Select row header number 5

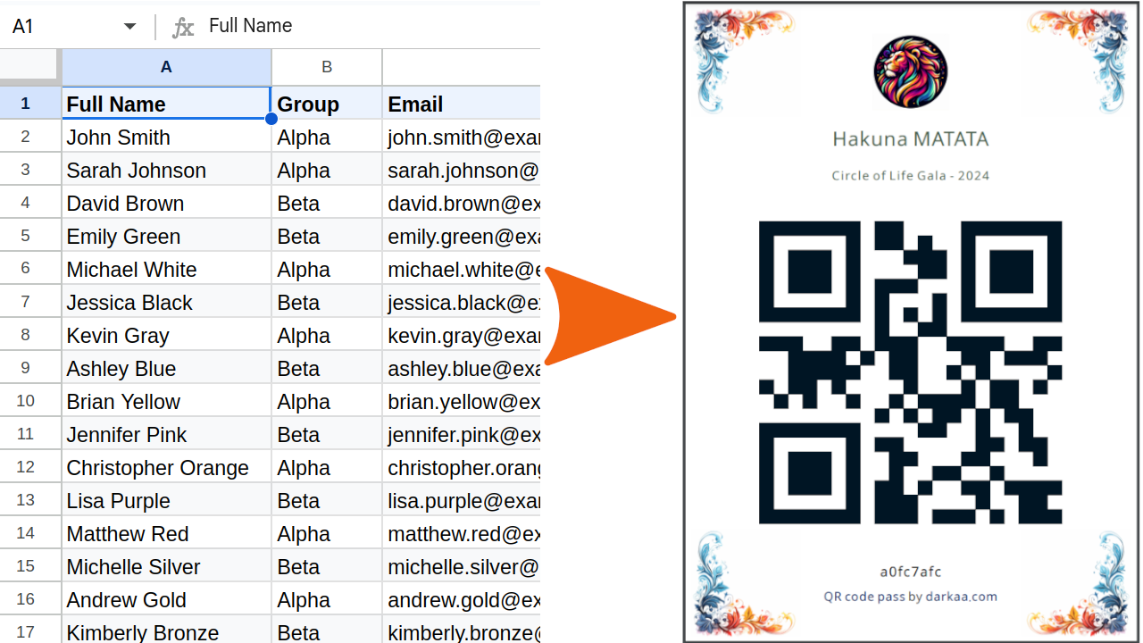(x=30, y=236)
